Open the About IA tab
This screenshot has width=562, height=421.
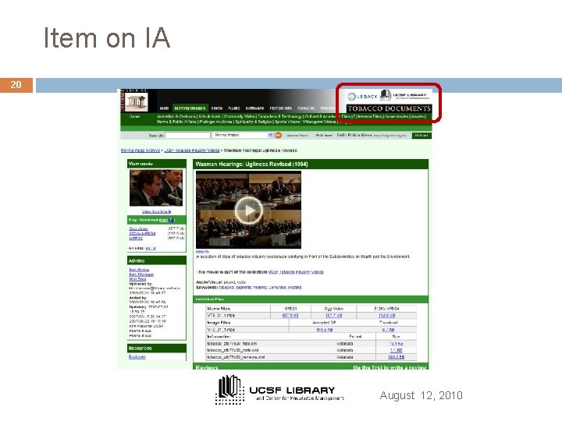pos(306,108)
